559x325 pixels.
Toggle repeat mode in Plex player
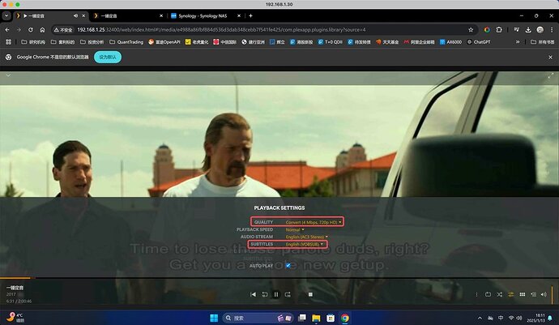[x=488, y=294]
